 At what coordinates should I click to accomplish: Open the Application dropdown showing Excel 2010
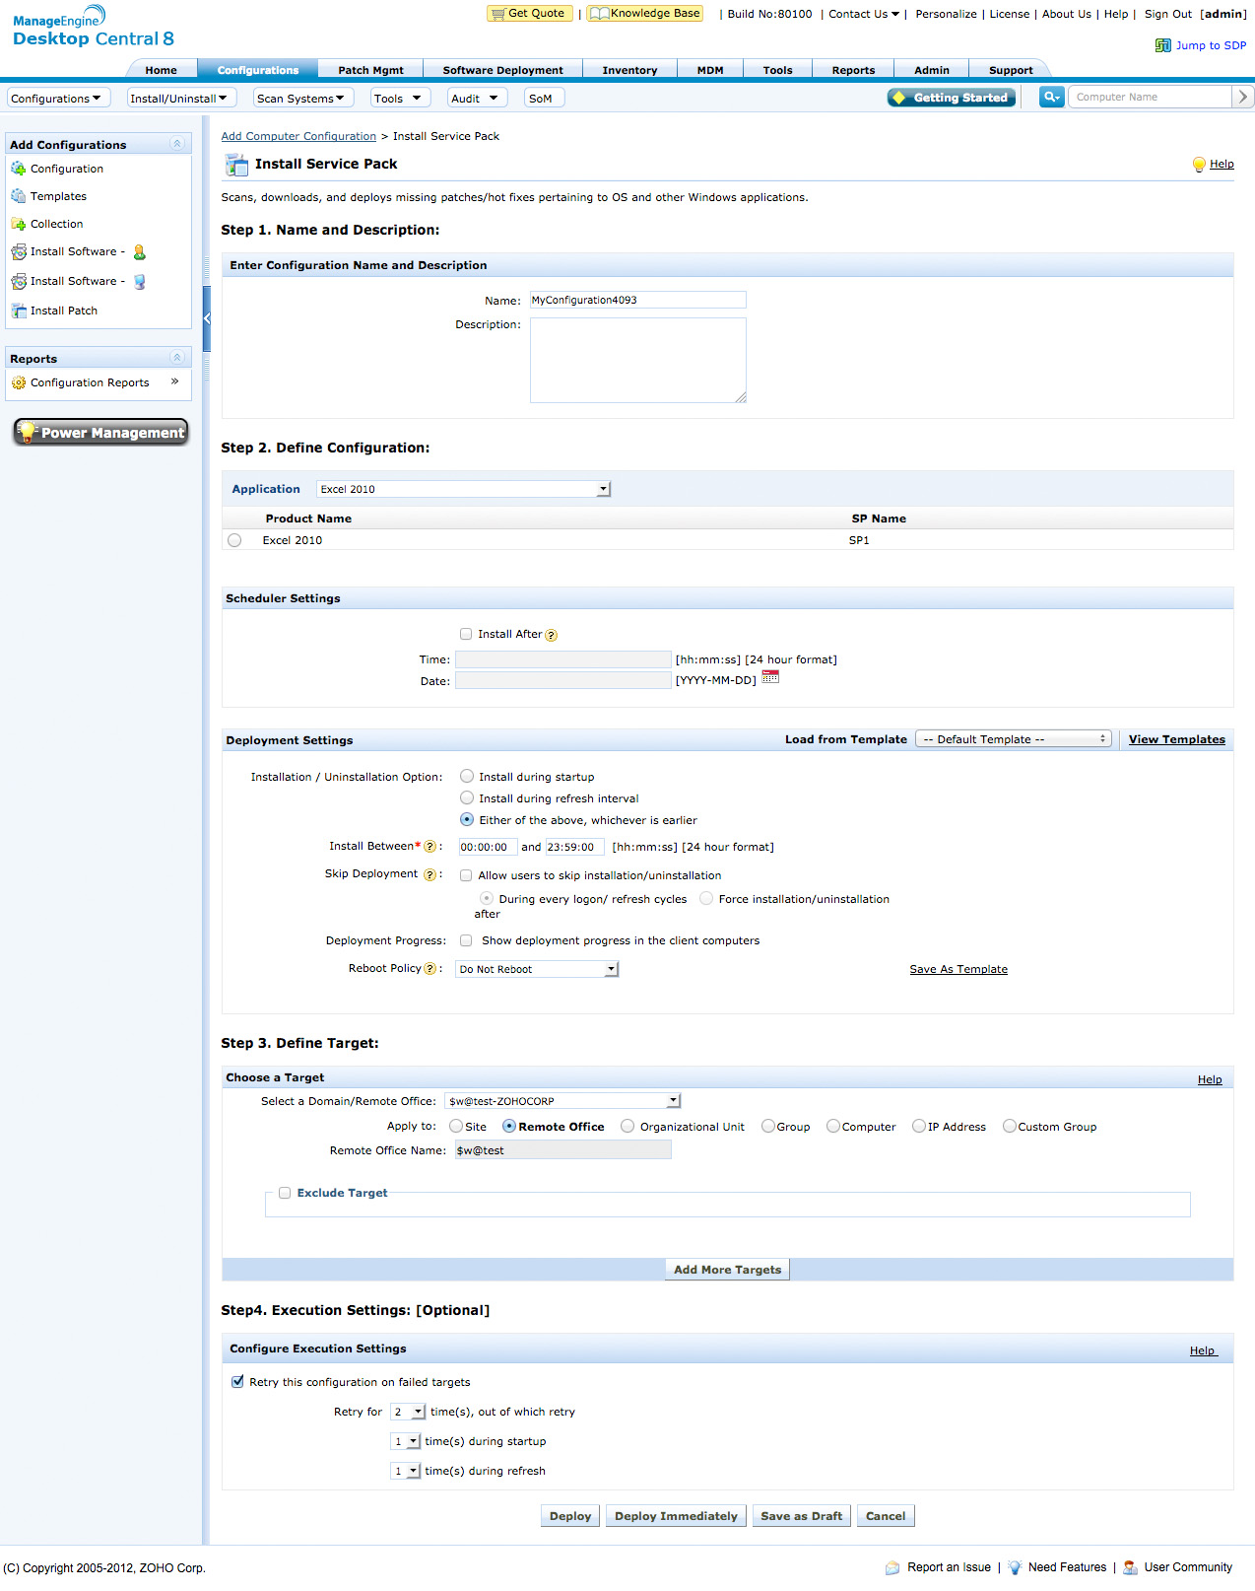pyautogui.click(x=464, y=489)
